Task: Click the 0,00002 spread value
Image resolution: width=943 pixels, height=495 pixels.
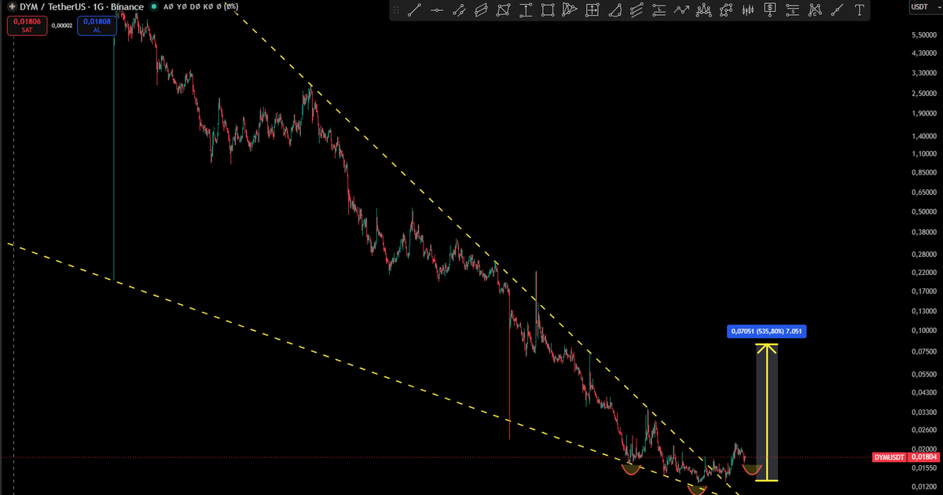Action: click(62, 26)
